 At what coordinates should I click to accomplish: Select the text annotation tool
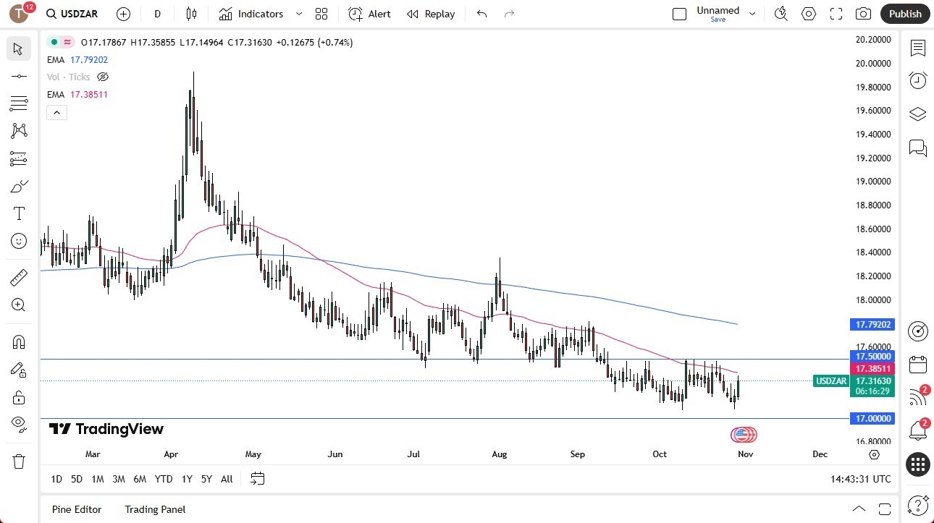(19, 213)
